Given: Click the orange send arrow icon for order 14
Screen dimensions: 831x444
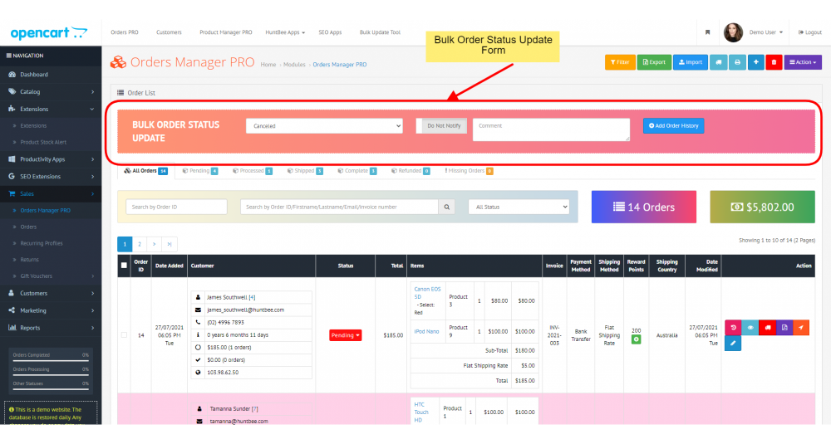Looking at the screenshot, I should tap(801, 328).
